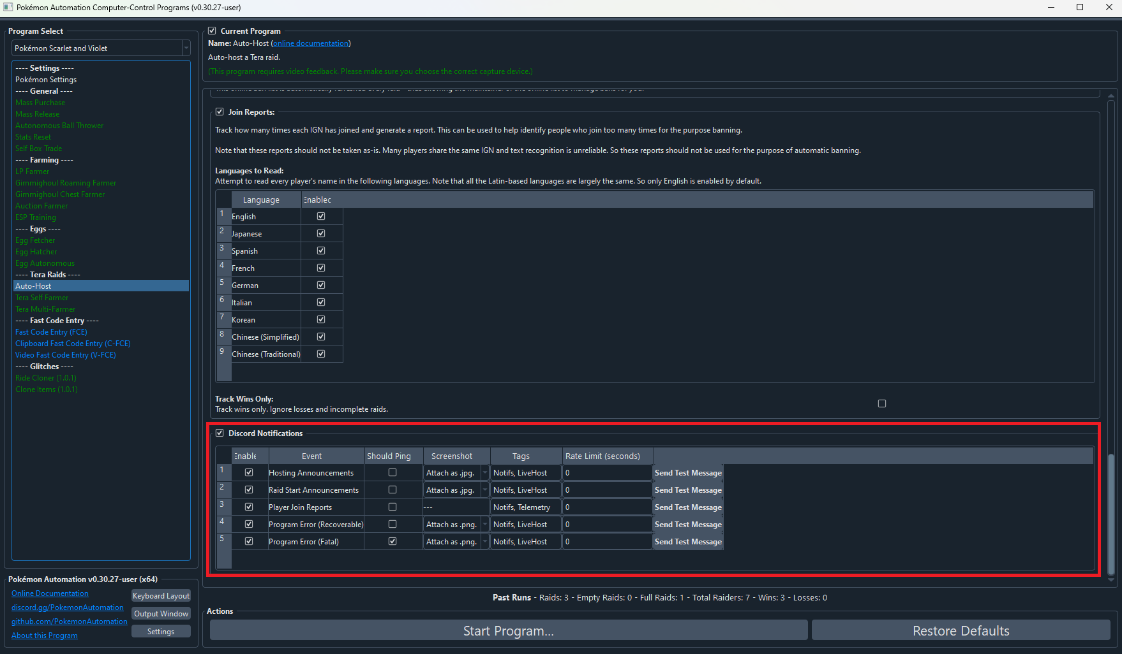Viewport: 1122px width, 654px height.
Task: Uncheck the Join Reports checkbox
Action: pyautogui.click(x=220, y=112)
